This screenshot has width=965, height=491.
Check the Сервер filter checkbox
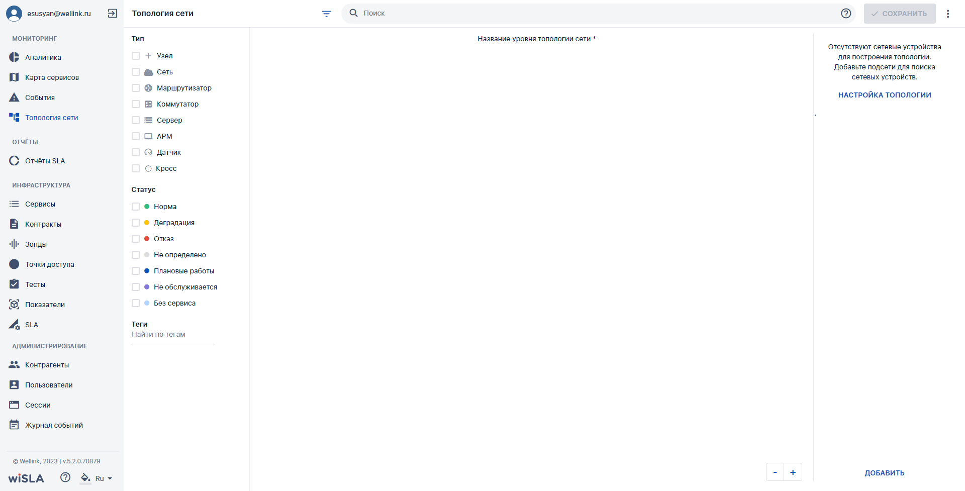coord(136,120)
